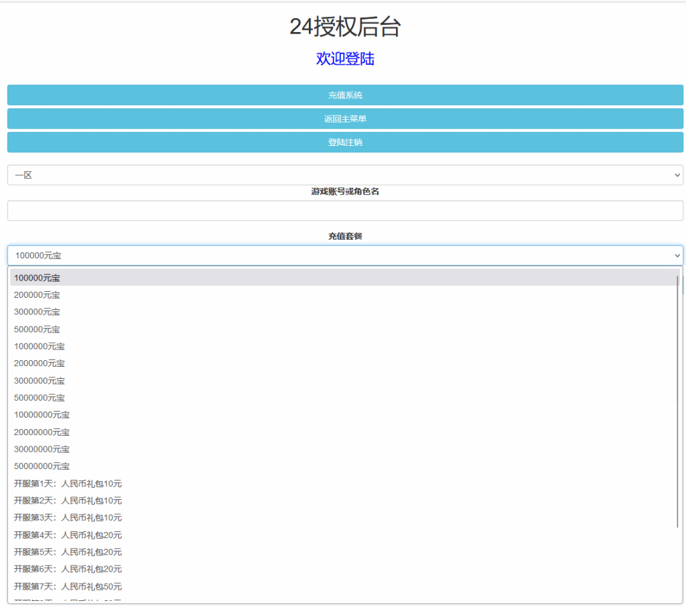The width and height of the screenshot is (686, 607).
Task: Click the dropdown list vertical scrollbar
Action: tap(678, 402)
